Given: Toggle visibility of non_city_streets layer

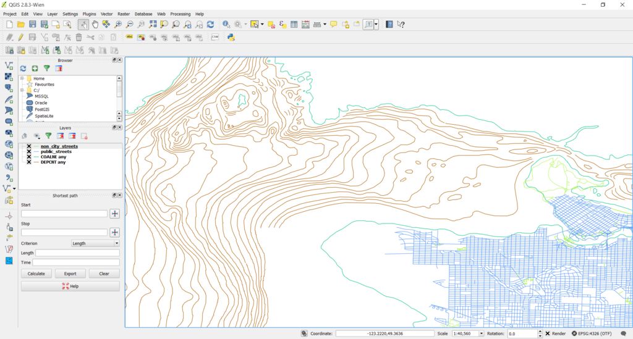Looking at the screenshot, I should click(28, 146).
